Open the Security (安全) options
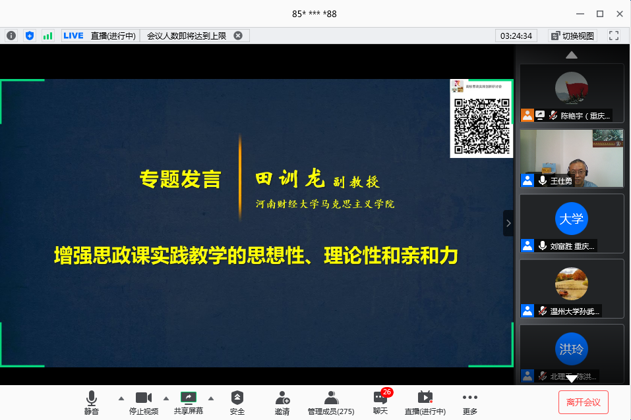The height and width of the screenshot is (420, 631). [x=237, y=402]
